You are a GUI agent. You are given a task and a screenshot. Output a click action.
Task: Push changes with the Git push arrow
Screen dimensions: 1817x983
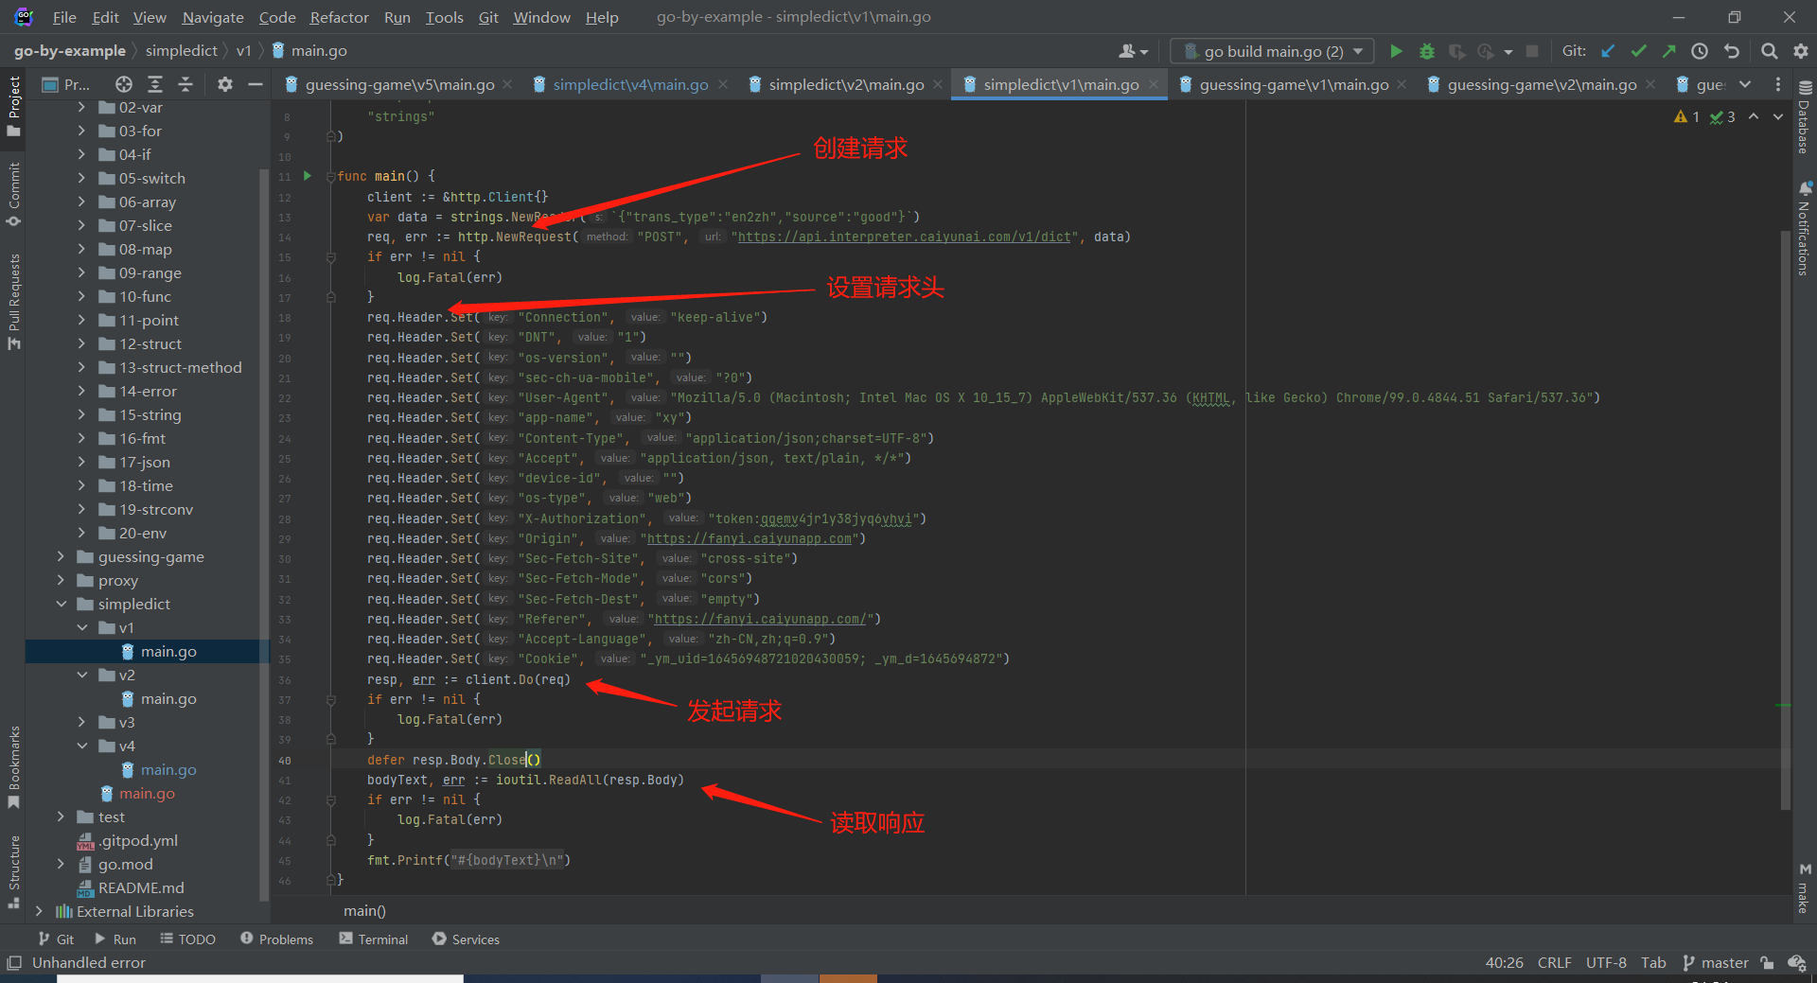(1669, 51)
